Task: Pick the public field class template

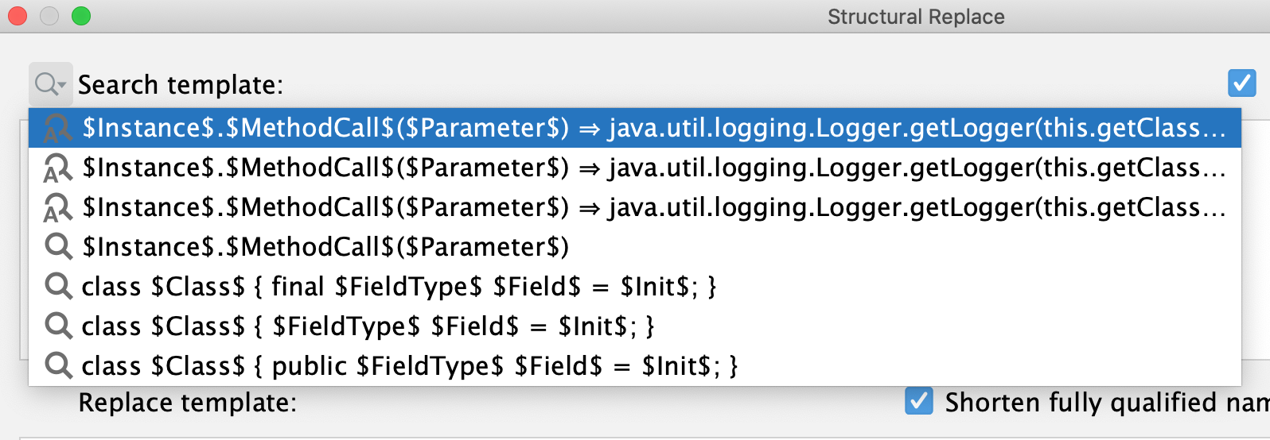Action: (x=409, y=366)
